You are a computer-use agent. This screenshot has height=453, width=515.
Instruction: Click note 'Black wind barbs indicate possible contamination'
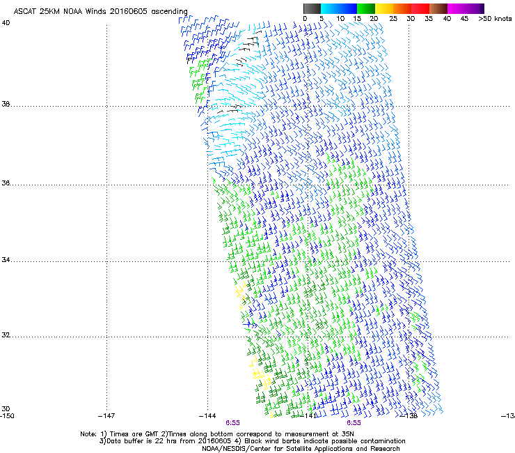(x=325, y=441)
